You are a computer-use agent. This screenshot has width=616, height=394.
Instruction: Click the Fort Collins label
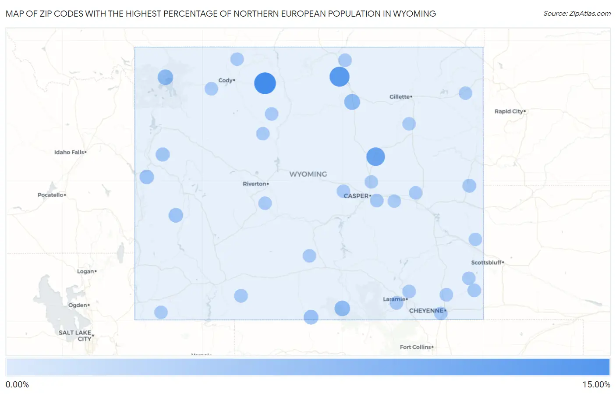(x=416, y=347)
